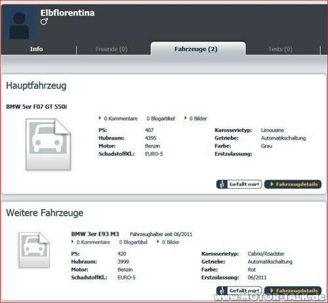
Task: Expand 0 Bilder arrow for BMW 3er M3
Action: pyautogui.click(x=158, y=241)
